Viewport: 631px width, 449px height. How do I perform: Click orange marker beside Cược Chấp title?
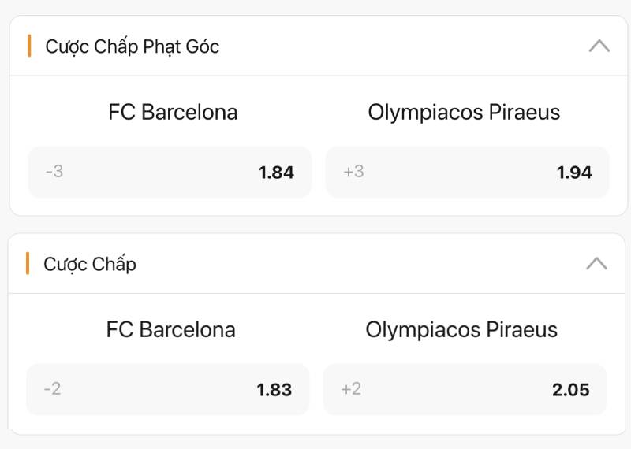point(28,263)
